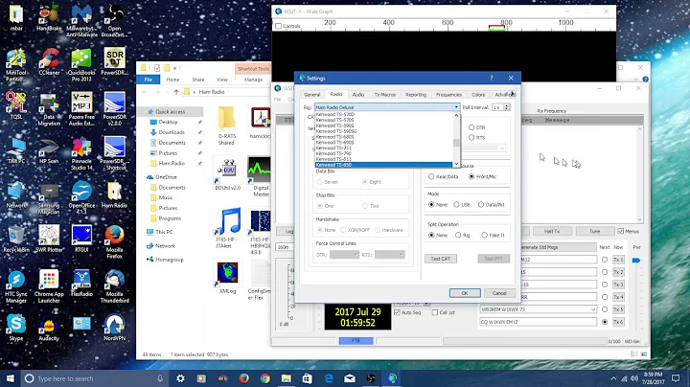Confirm settings with the OK button

(465, 293)
